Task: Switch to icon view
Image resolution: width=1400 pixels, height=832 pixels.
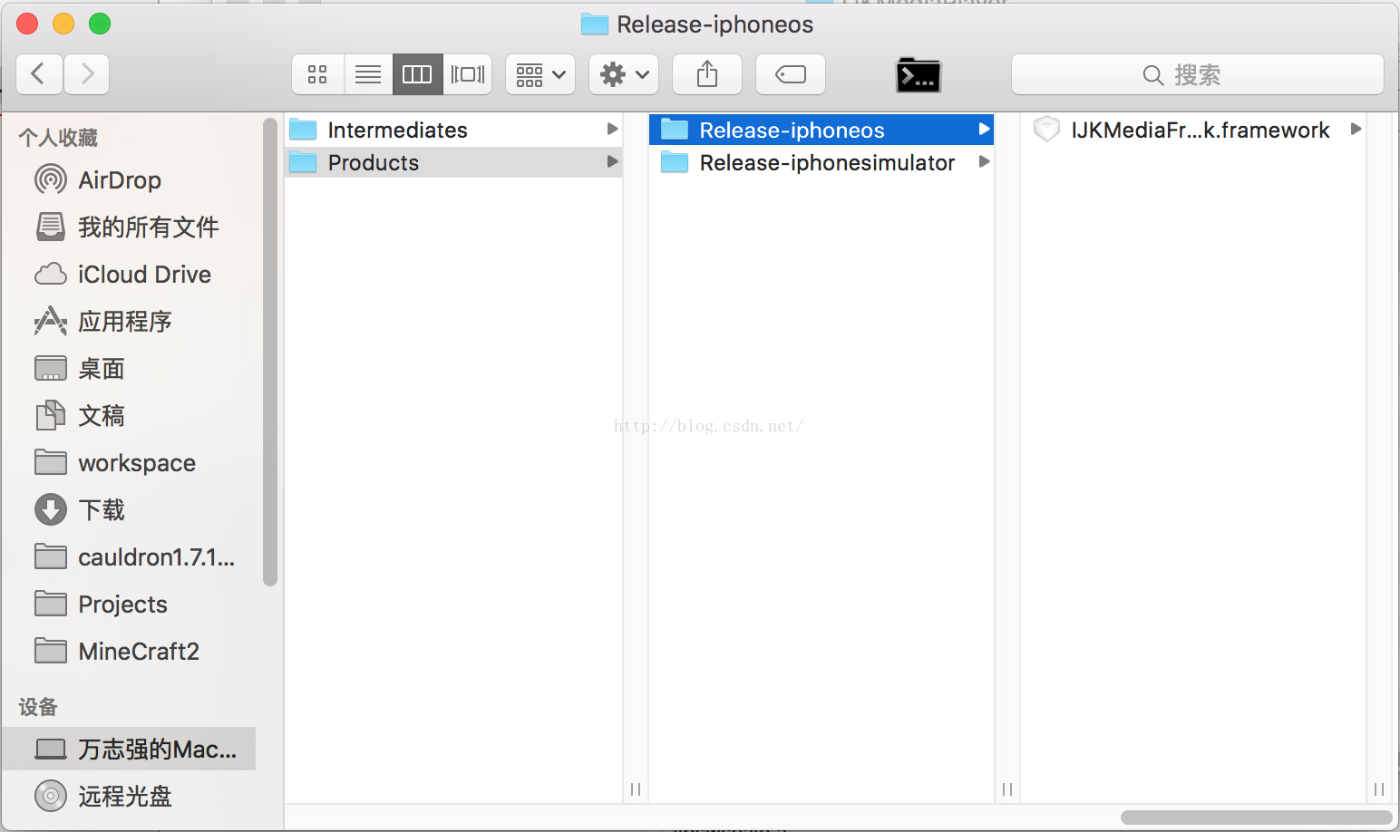Action: point(317,74)
